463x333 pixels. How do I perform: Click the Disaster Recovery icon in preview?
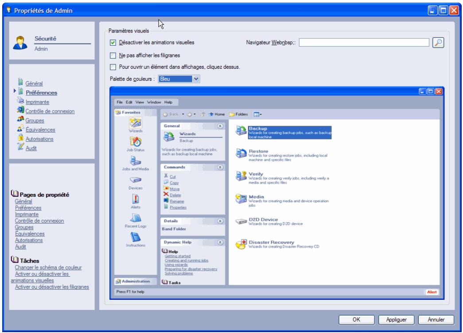pos(241,244)
